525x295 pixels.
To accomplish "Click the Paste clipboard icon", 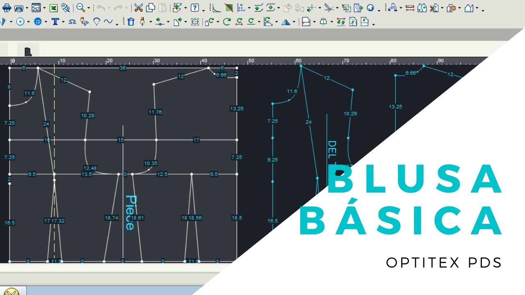I will click(163, 8).
